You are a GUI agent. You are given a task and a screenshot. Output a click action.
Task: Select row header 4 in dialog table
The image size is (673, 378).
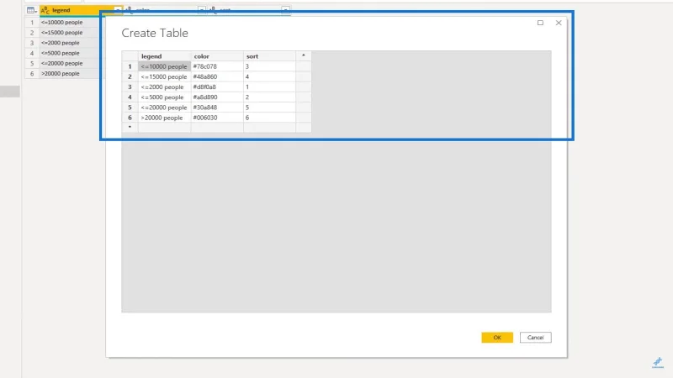point(130,97)
